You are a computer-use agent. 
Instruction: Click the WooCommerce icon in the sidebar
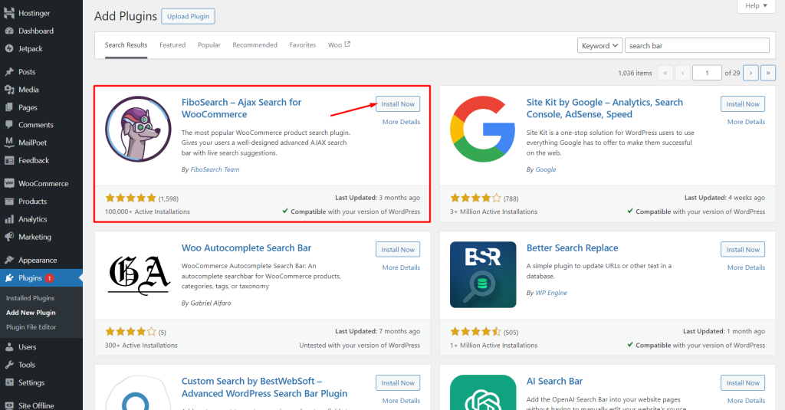point(9,183)
